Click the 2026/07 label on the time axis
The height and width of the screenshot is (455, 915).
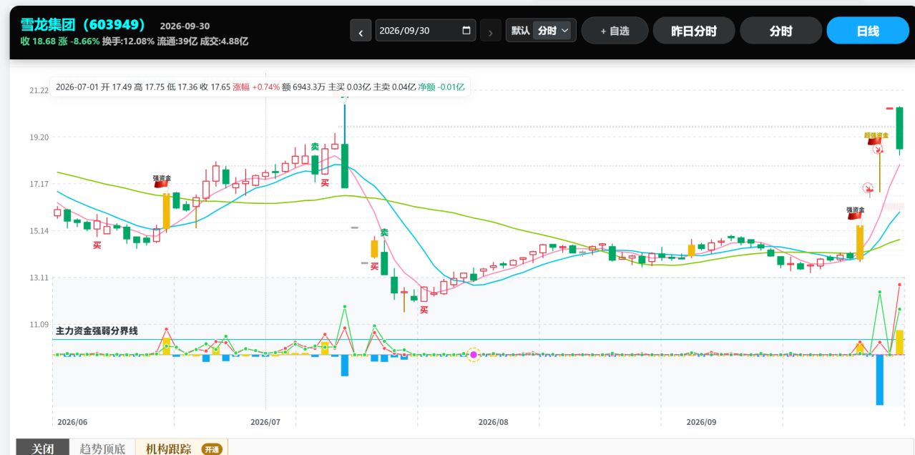coord(265,422)
